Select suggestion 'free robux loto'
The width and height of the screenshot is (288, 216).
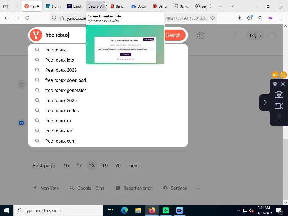click(108, 60)
